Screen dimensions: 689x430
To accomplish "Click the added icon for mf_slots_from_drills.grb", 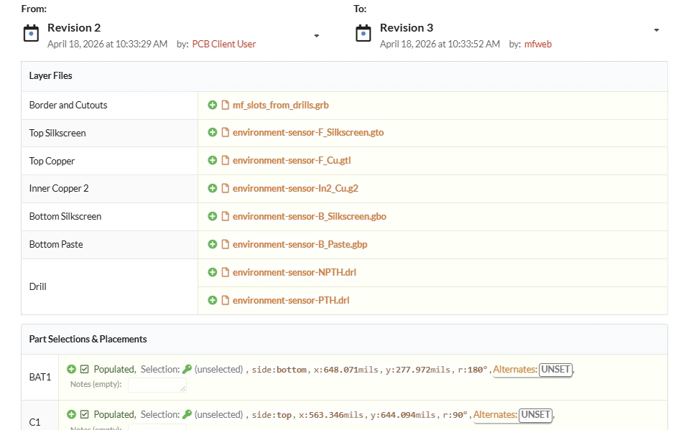I will (212, 105).
